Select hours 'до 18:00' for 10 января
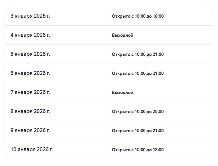The image size is (218, 166). (138, 150)
